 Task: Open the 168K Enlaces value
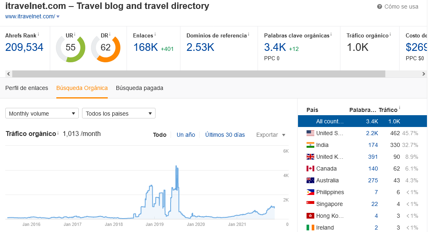pos(146,48)
